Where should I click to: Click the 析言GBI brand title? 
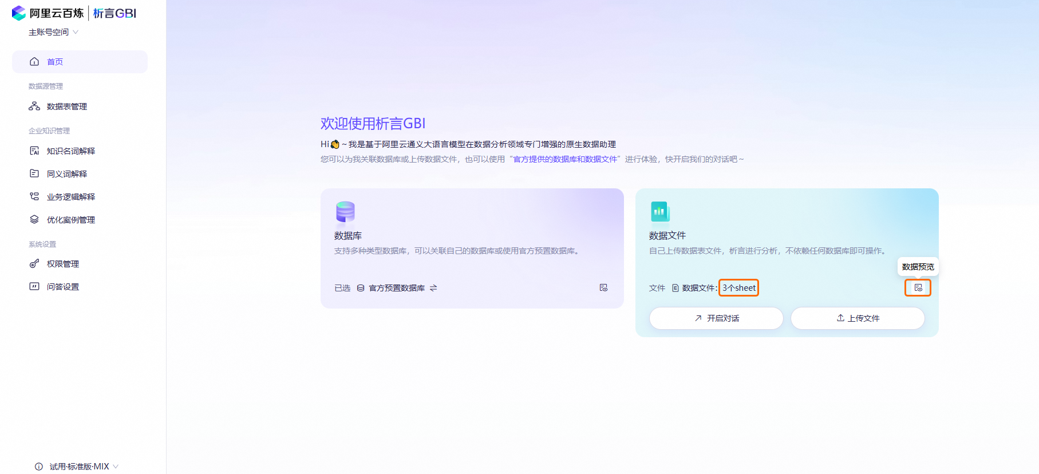pos(114,13)
